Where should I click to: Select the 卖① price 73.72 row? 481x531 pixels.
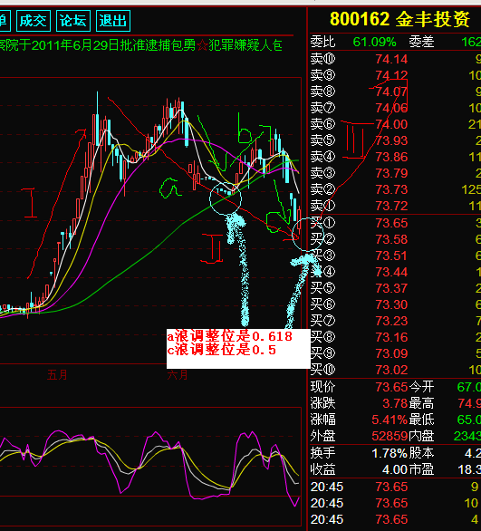[x=395, y=206]
